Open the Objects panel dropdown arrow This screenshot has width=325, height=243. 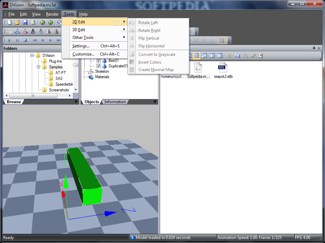[155, 102]
